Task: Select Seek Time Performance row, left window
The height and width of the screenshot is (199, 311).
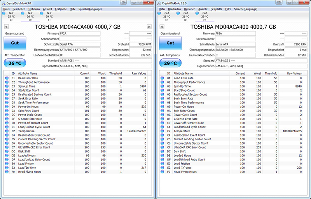Action: point(76,103)
